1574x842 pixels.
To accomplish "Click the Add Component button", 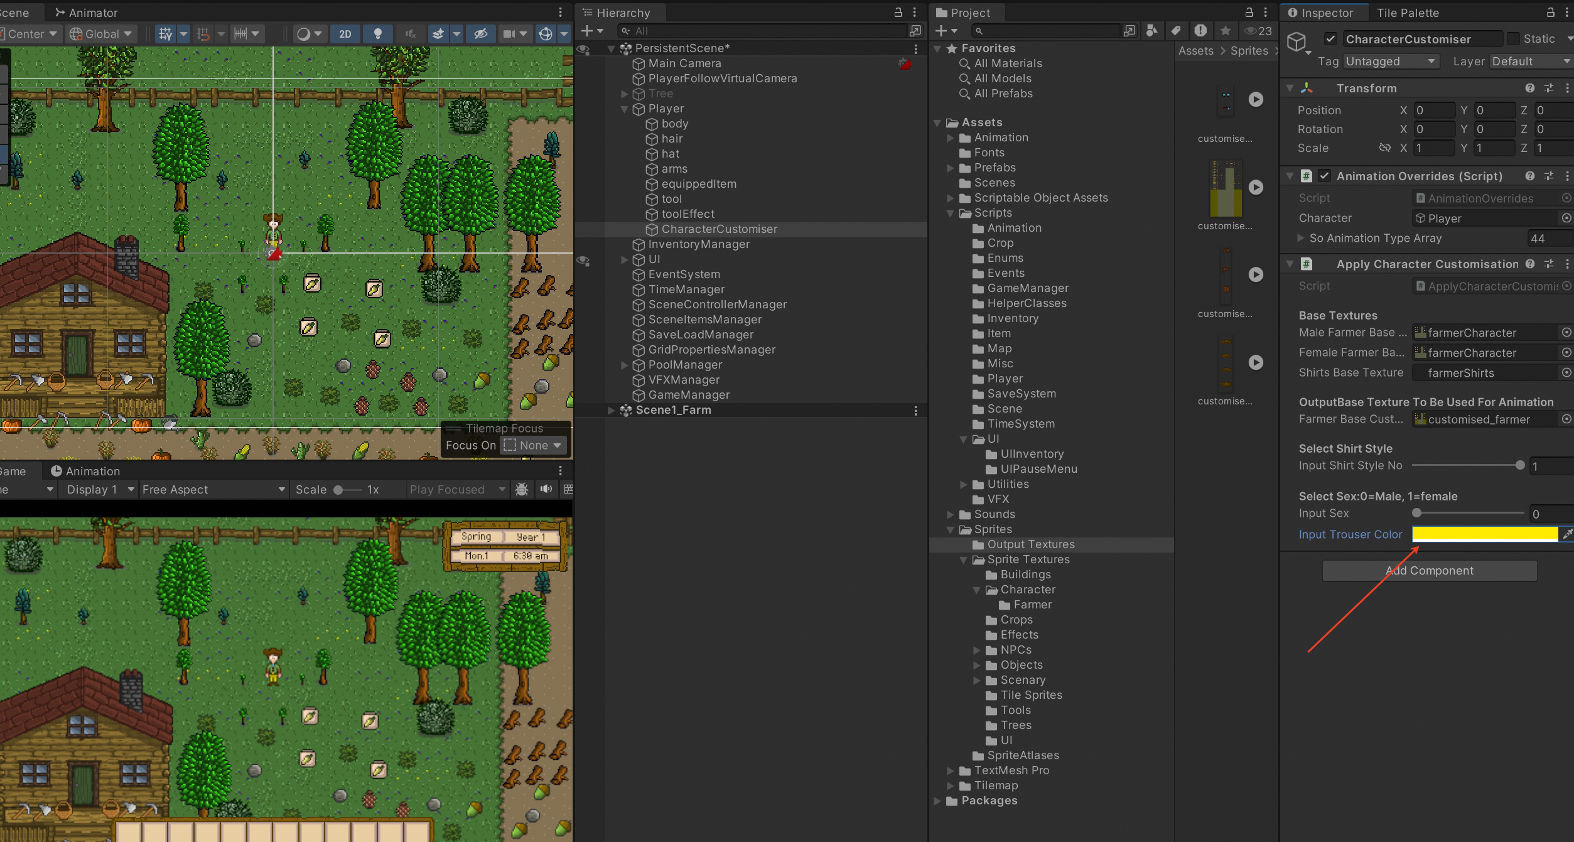I will (x=1429, y=571).
